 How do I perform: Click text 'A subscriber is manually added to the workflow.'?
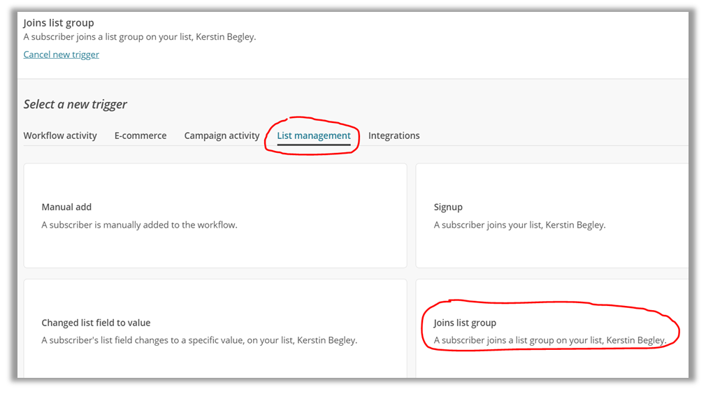(139, 225)
